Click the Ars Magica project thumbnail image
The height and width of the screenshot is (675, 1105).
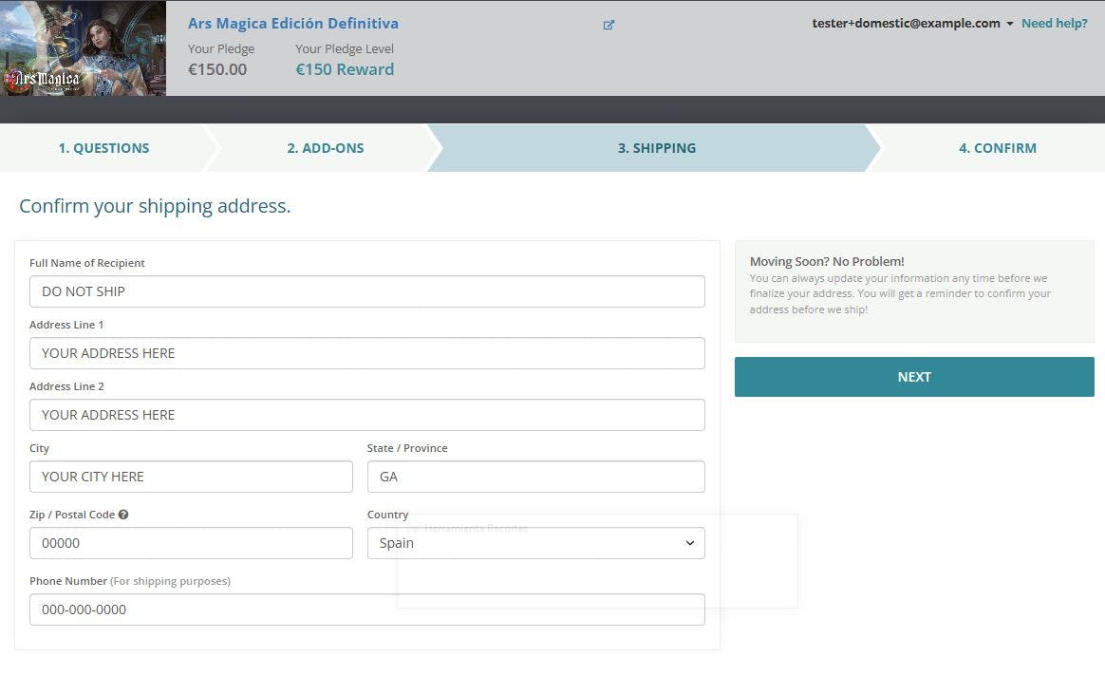point(84,48)
